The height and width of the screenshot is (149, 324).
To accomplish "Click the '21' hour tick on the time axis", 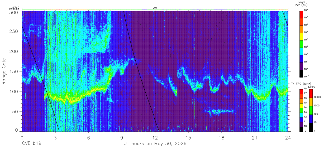I will (x=255, y=138).
